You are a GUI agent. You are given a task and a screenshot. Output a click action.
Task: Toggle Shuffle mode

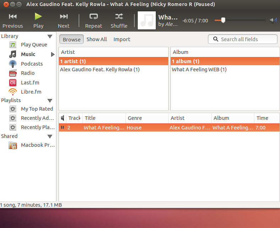click(x=119, y=21)
